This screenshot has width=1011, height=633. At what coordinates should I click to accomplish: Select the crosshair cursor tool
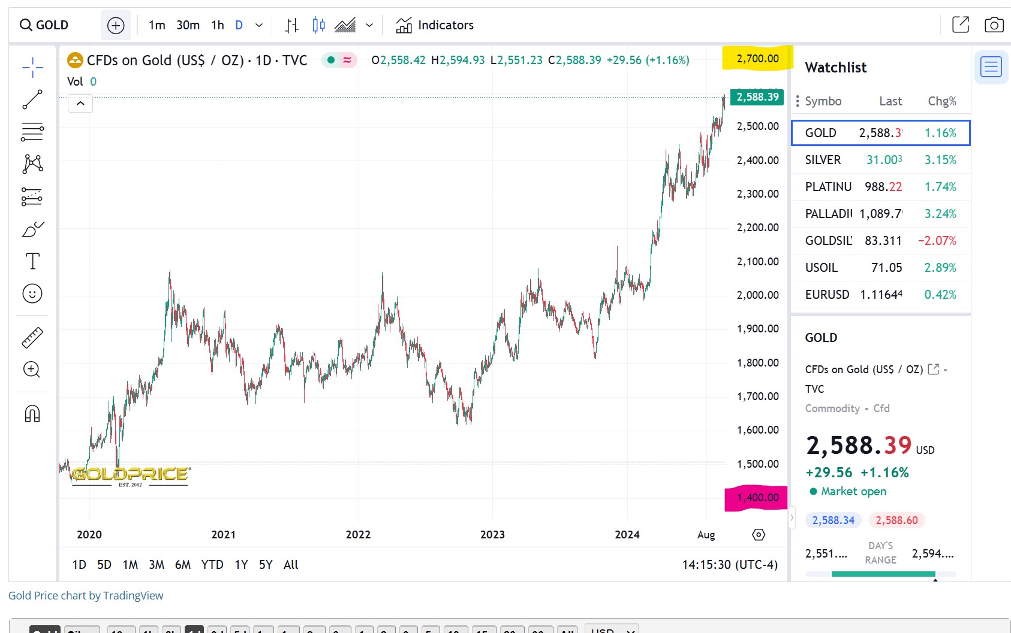pos(32,68)
